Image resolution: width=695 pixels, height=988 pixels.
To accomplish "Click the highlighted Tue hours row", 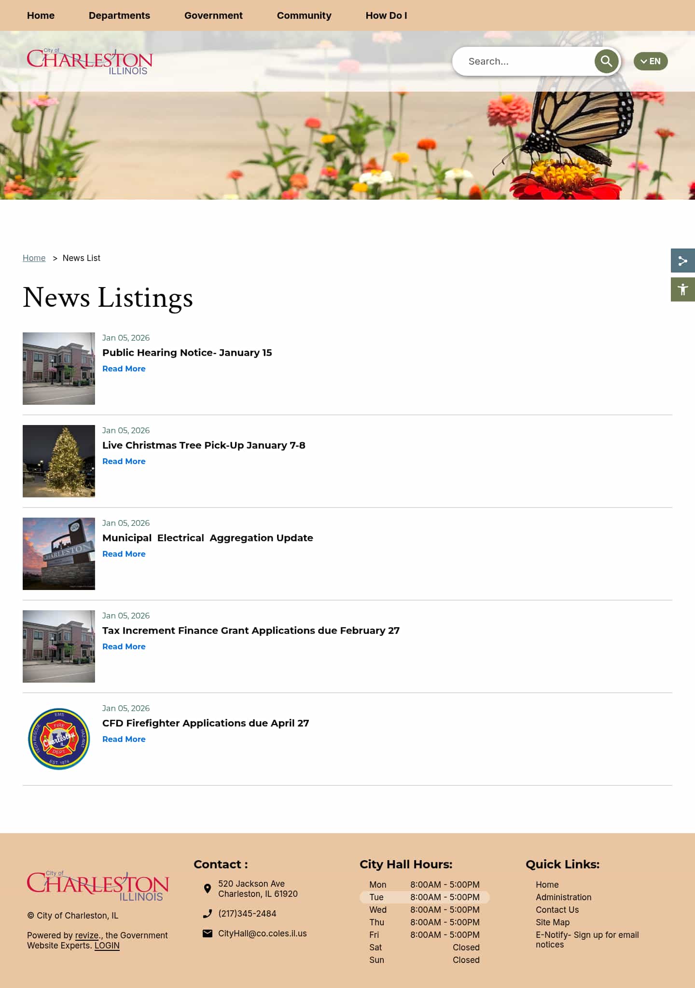I will click(425, 897).
